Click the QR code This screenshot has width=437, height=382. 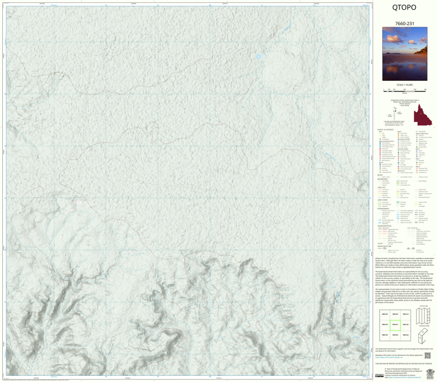(x=427, y=355)
